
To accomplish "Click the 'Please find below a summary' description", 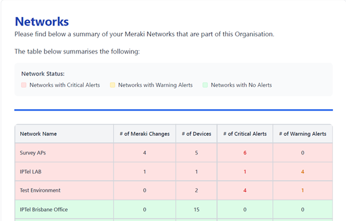I will pyautogui.click(x=144, y=34).
